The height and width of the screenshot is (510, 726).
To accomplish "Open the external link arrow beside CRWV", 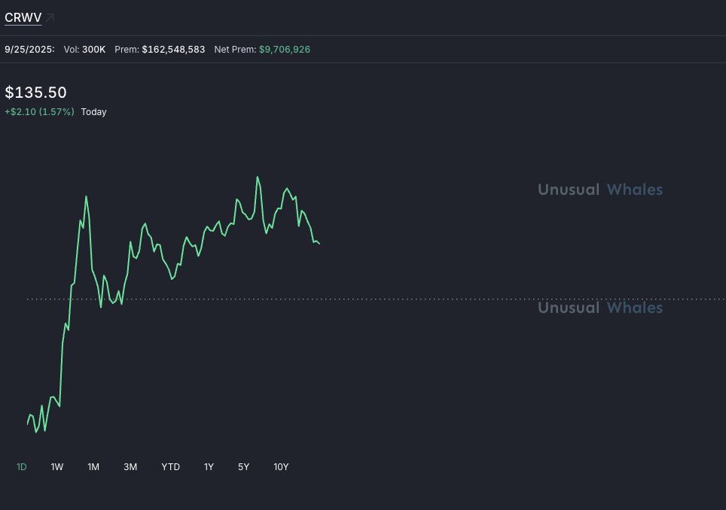I will coord(50,17).
